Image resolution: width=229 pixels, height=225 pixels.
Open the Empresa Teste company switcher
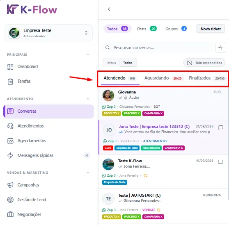point(49,33)
